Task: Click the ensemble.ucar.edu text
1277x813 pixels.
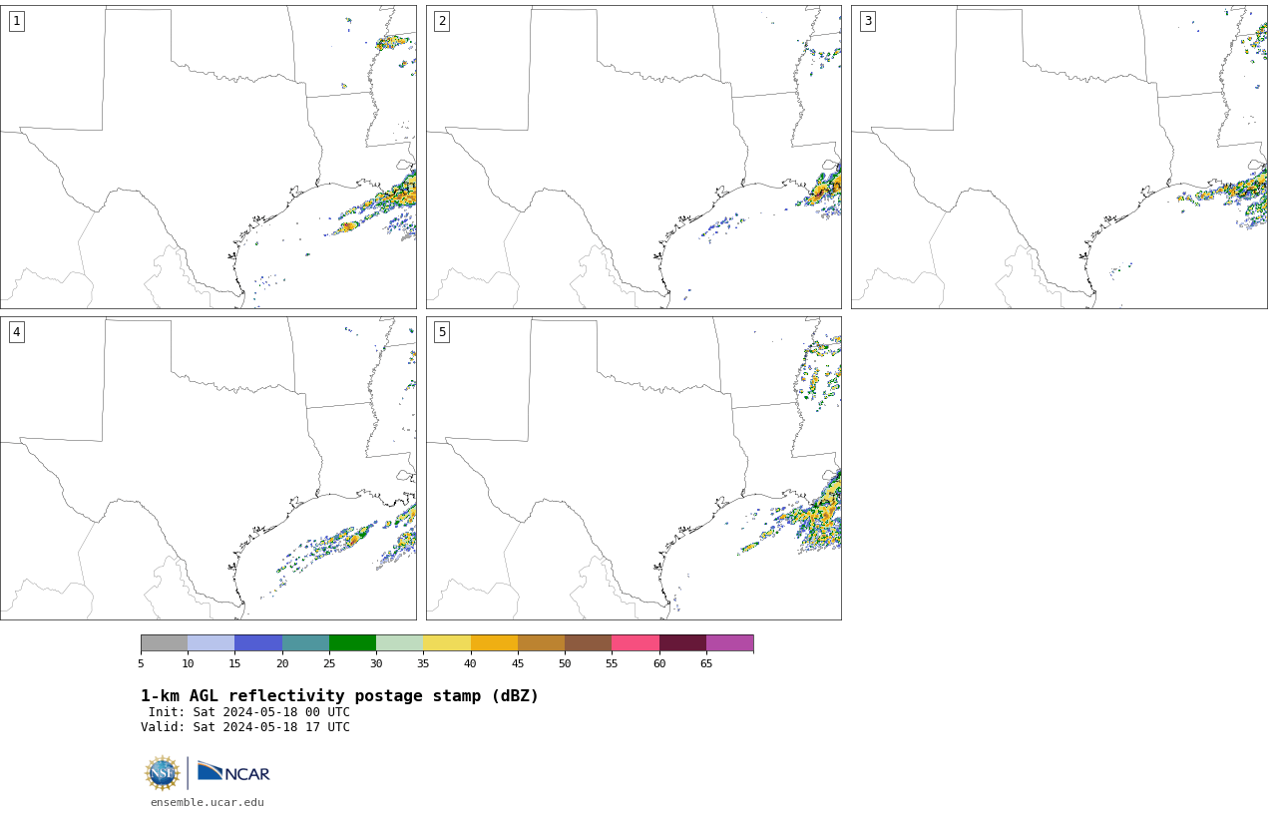Action: coord(208,802)
